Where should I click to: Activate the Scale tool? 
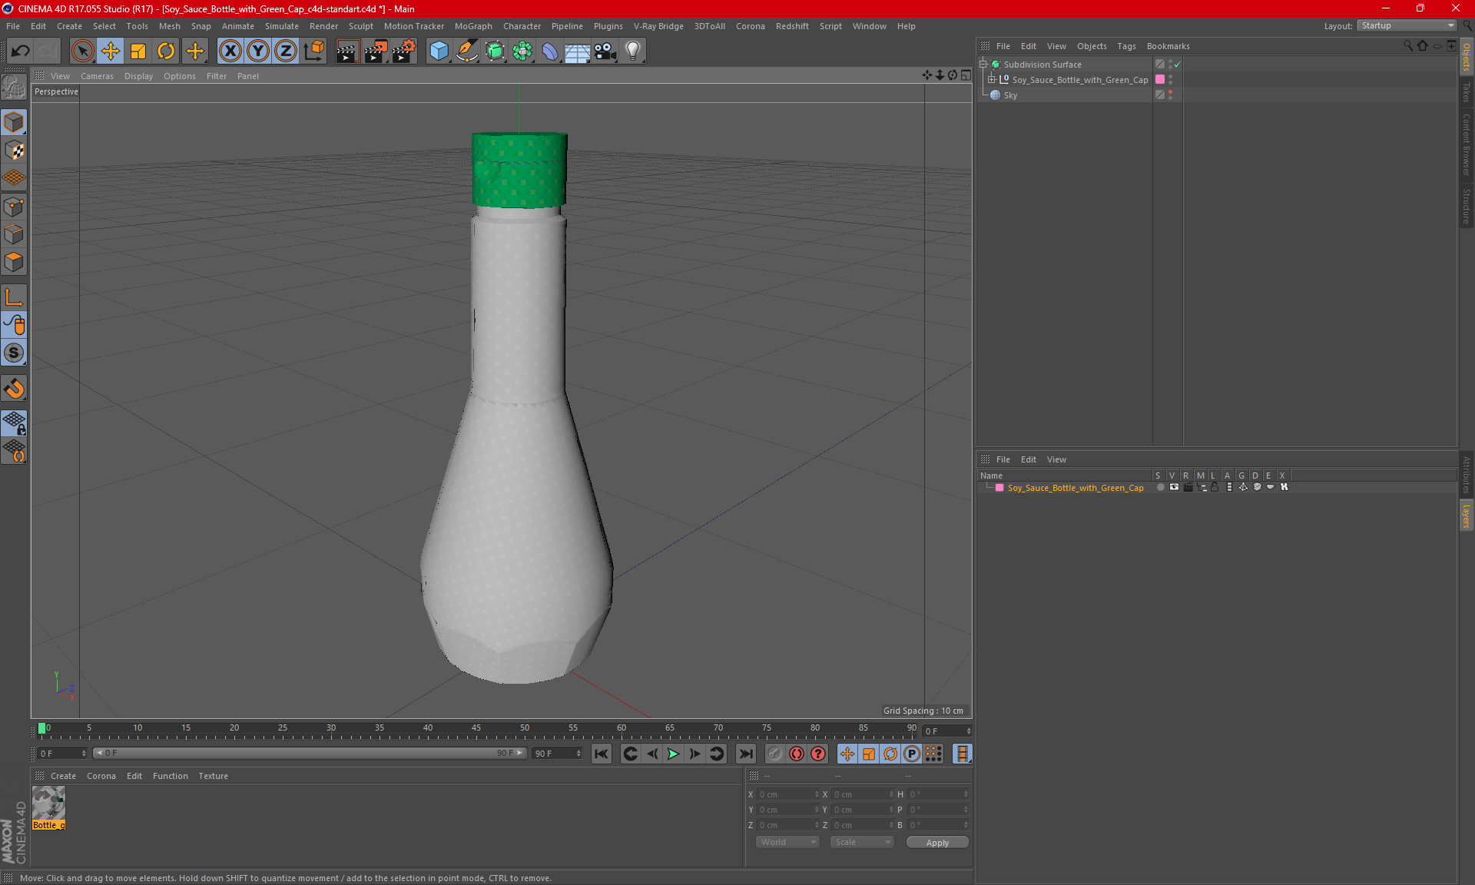(x=138, y=51)
